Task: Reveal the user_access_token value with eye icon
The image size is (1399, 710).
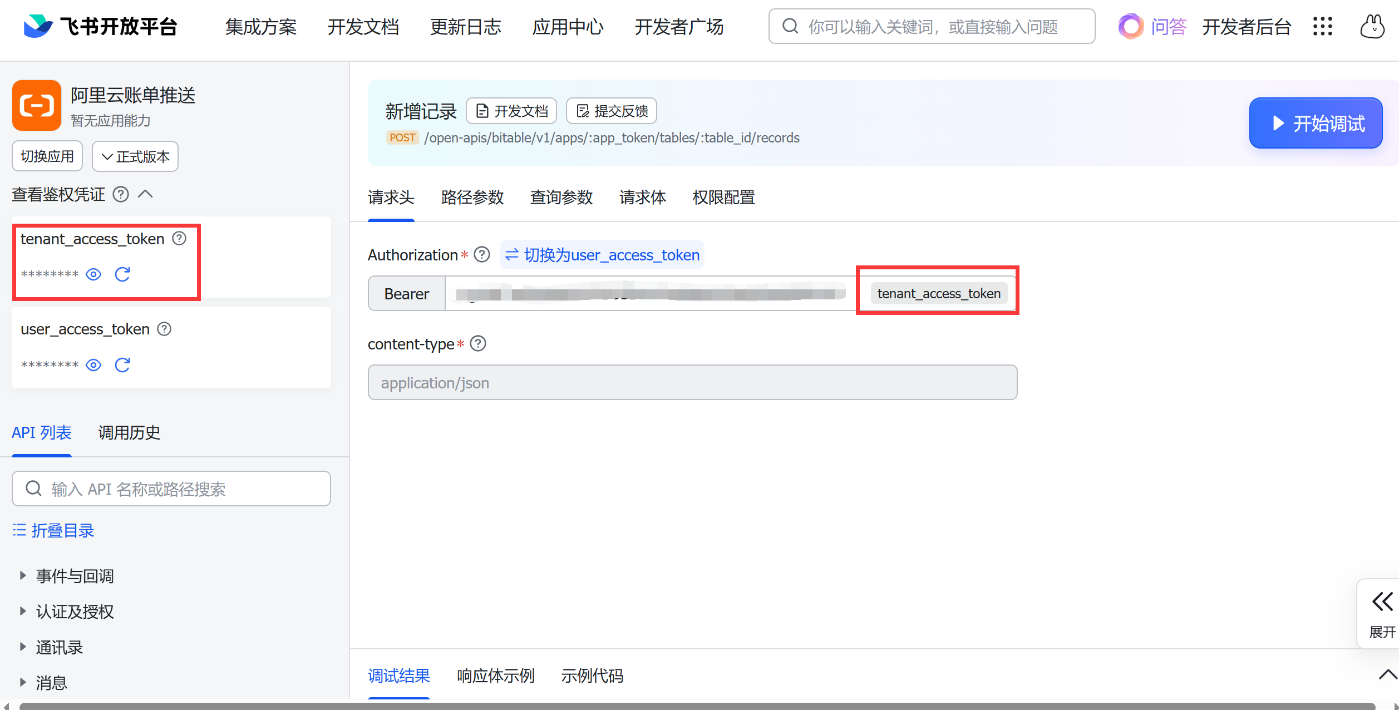Action: [x=93, y=365]
